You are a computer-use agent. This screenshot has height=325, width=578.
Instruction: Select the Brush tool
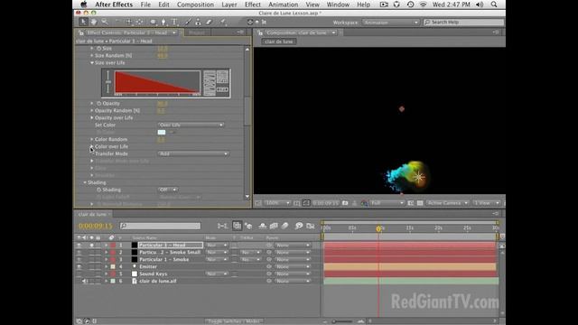[x=188, y=22]
